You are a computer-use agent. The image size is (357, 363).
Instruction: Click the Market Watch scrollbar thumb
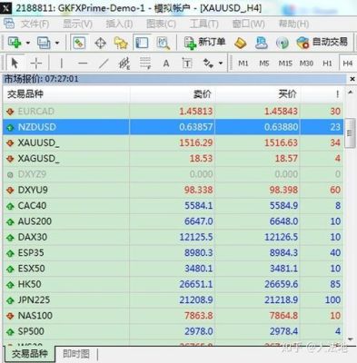[351, 133]
